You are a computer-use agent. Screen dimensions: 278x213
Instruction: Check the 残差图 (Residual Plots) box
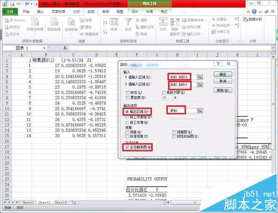click(x=174, y=132)
